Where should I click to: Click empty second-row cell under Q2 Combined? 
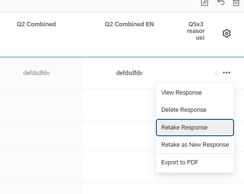pos(41,104)
